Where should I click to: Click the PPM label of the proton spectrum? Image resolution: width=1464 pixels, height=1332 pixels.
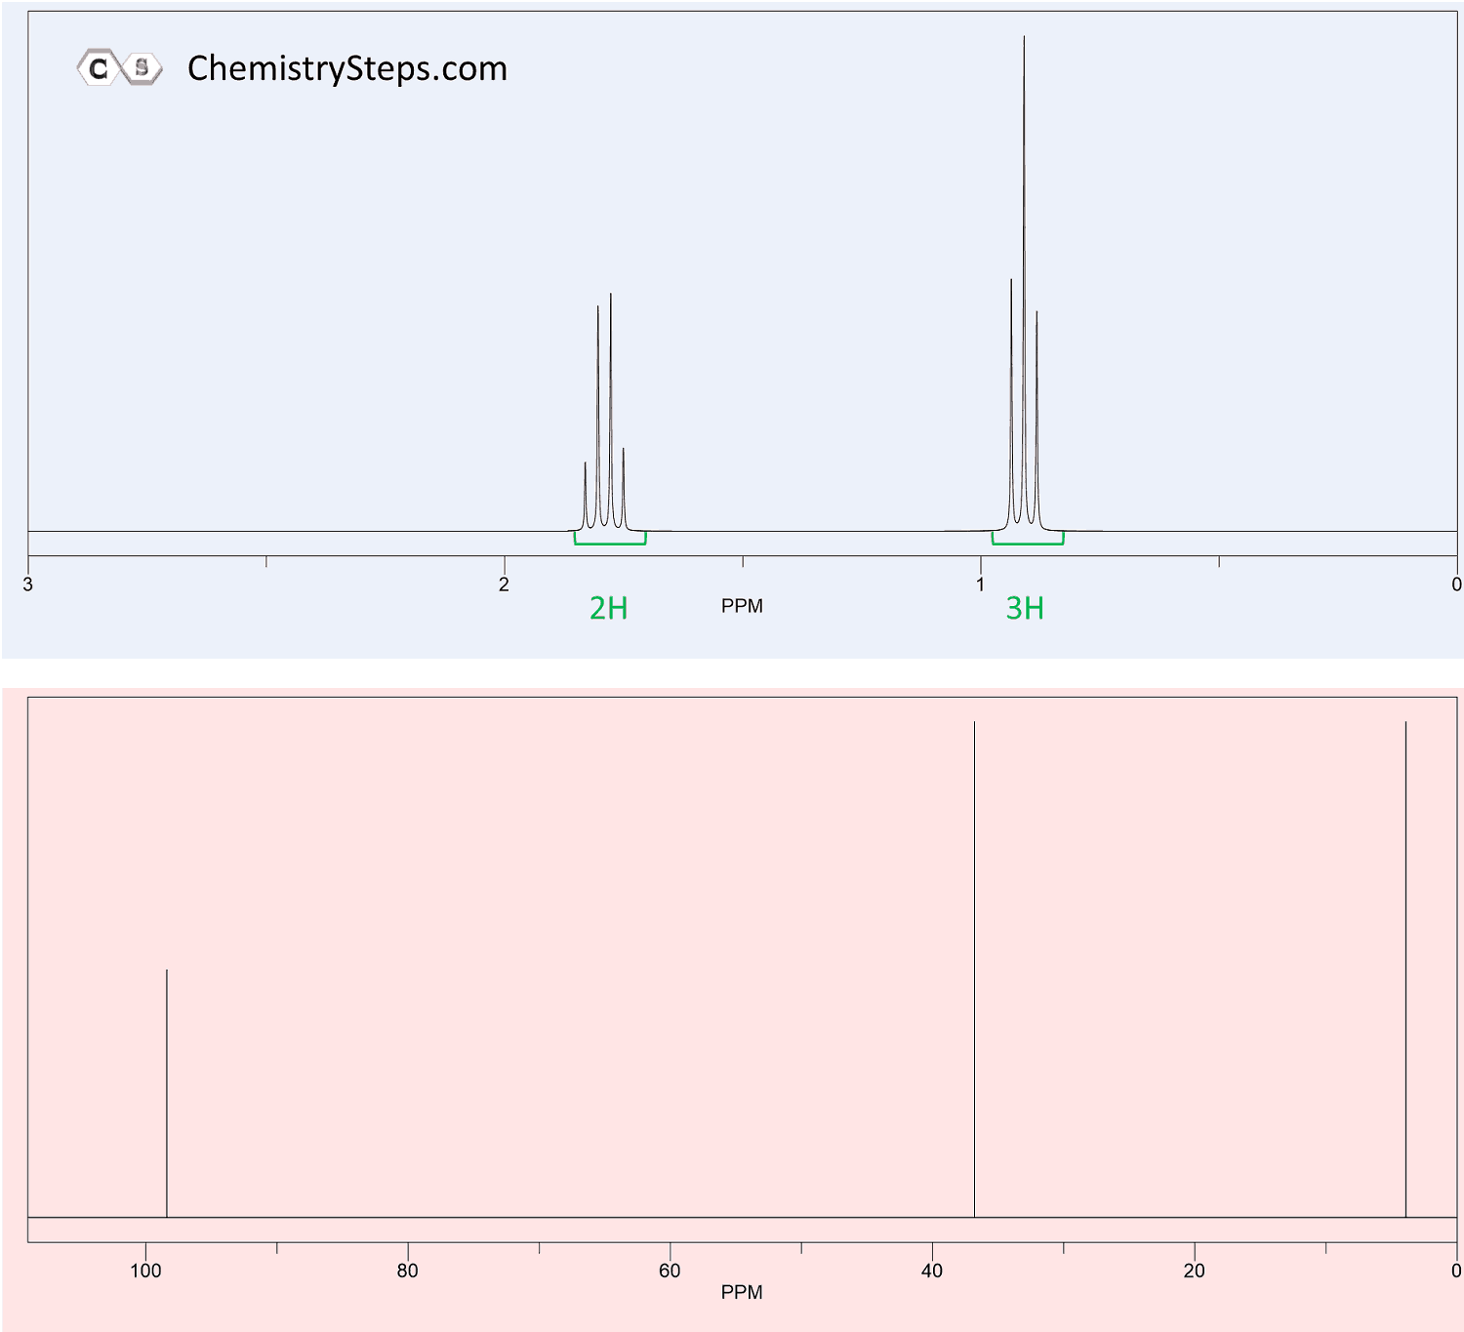pyautogui.click(x=742, y=606)
